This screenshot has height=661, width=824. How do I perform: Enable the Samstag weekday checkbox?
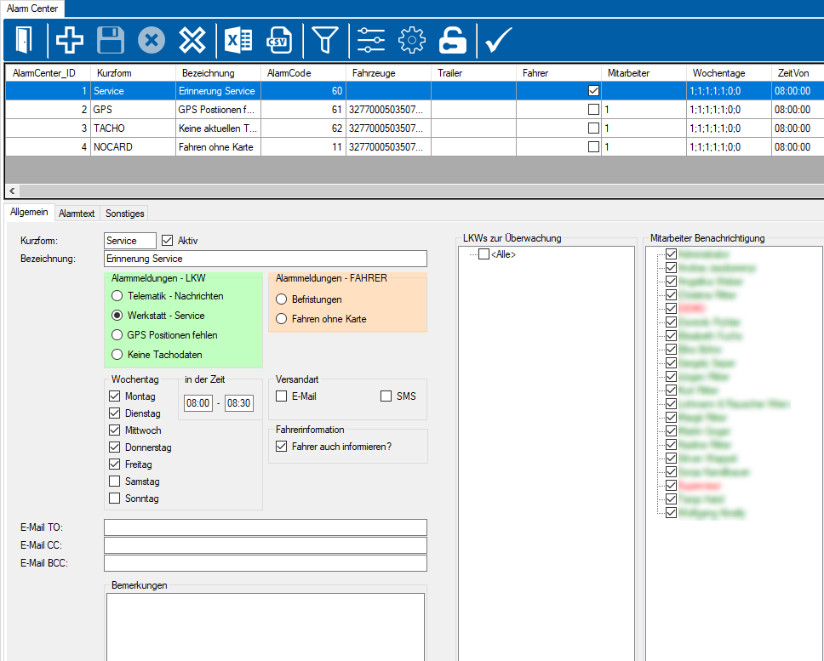pyautogui.click(x=115, y=482)
